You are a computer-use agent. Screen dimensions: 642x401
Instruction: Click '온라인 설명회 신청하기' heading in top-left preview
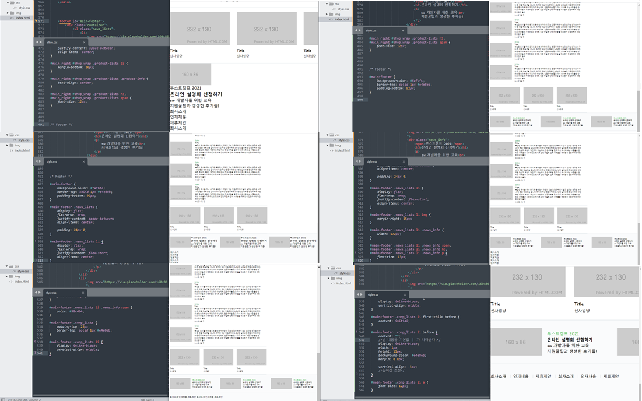(196, 94)
